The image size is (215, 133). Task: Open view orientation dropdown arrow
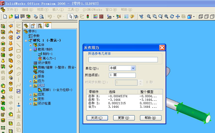194,16
